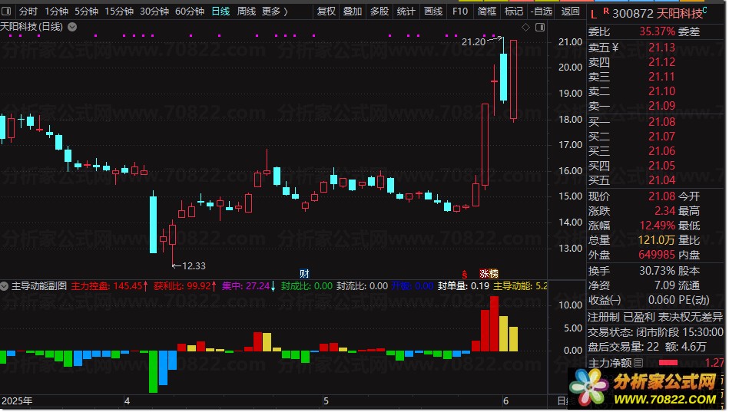Open the 复权 adjustment menu

326,12
